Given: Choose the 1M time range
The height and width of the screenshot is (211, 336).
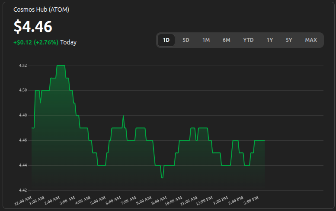Looking at the screenshot, I should (206, 40).
